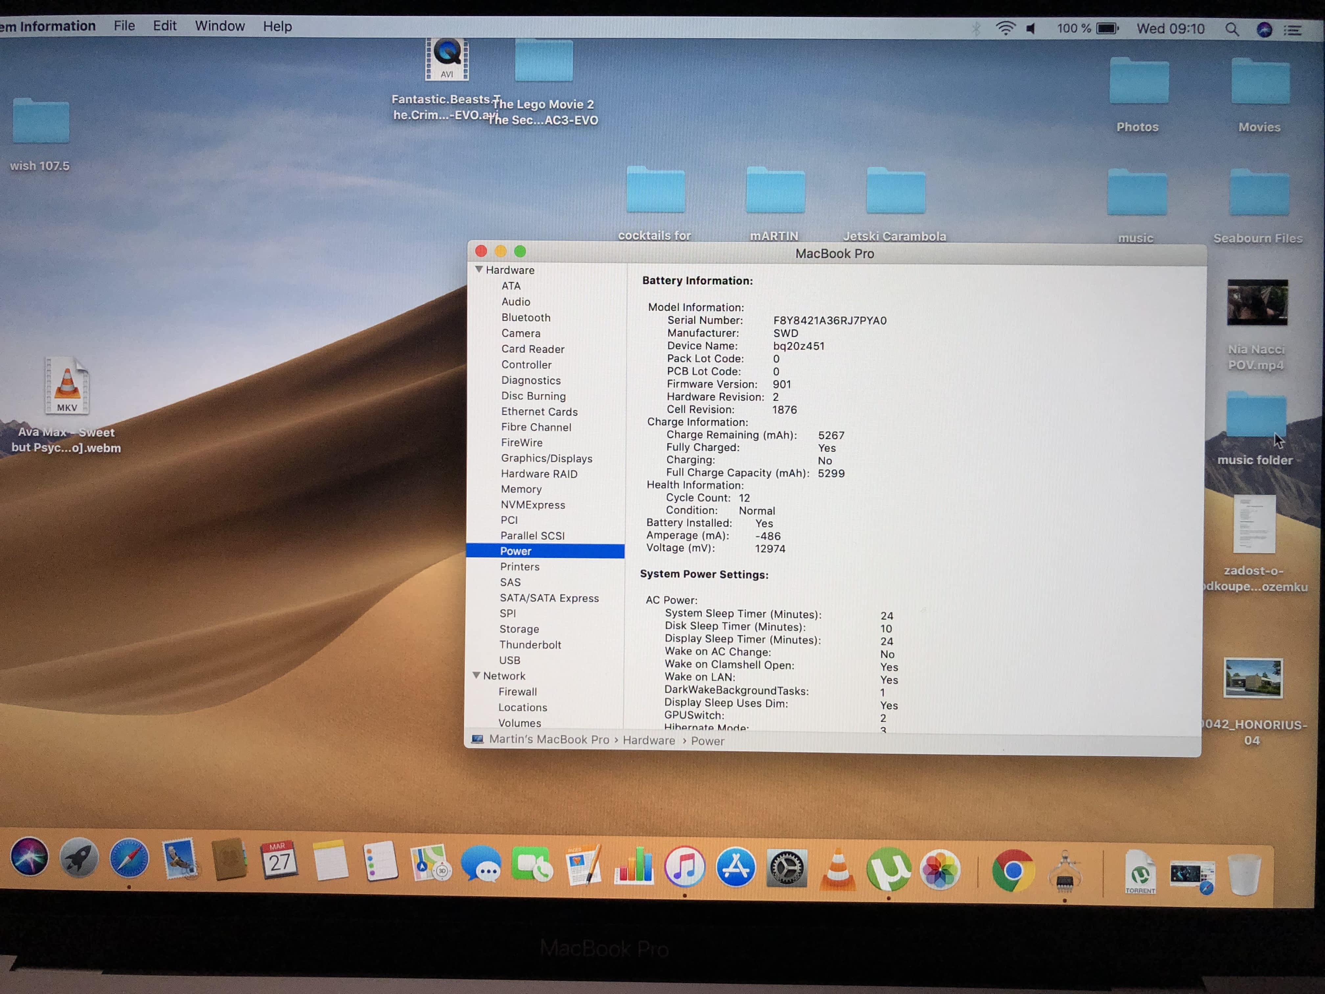
Task: Open the uTorrent app in Dock
Action: coord(888,869)
